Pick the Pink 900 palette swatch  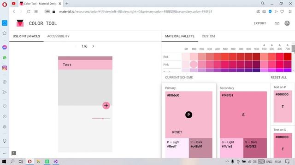256,64
